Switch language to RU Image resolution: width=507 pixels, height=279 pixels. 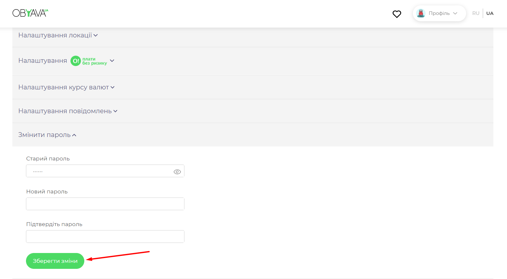pyautogui.click(x=476, y=13)
